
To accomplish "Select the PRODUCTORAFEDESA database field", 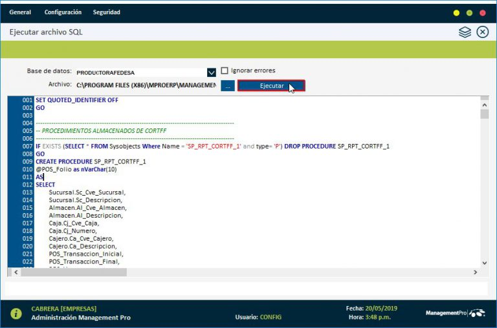I will coord(141,72).
